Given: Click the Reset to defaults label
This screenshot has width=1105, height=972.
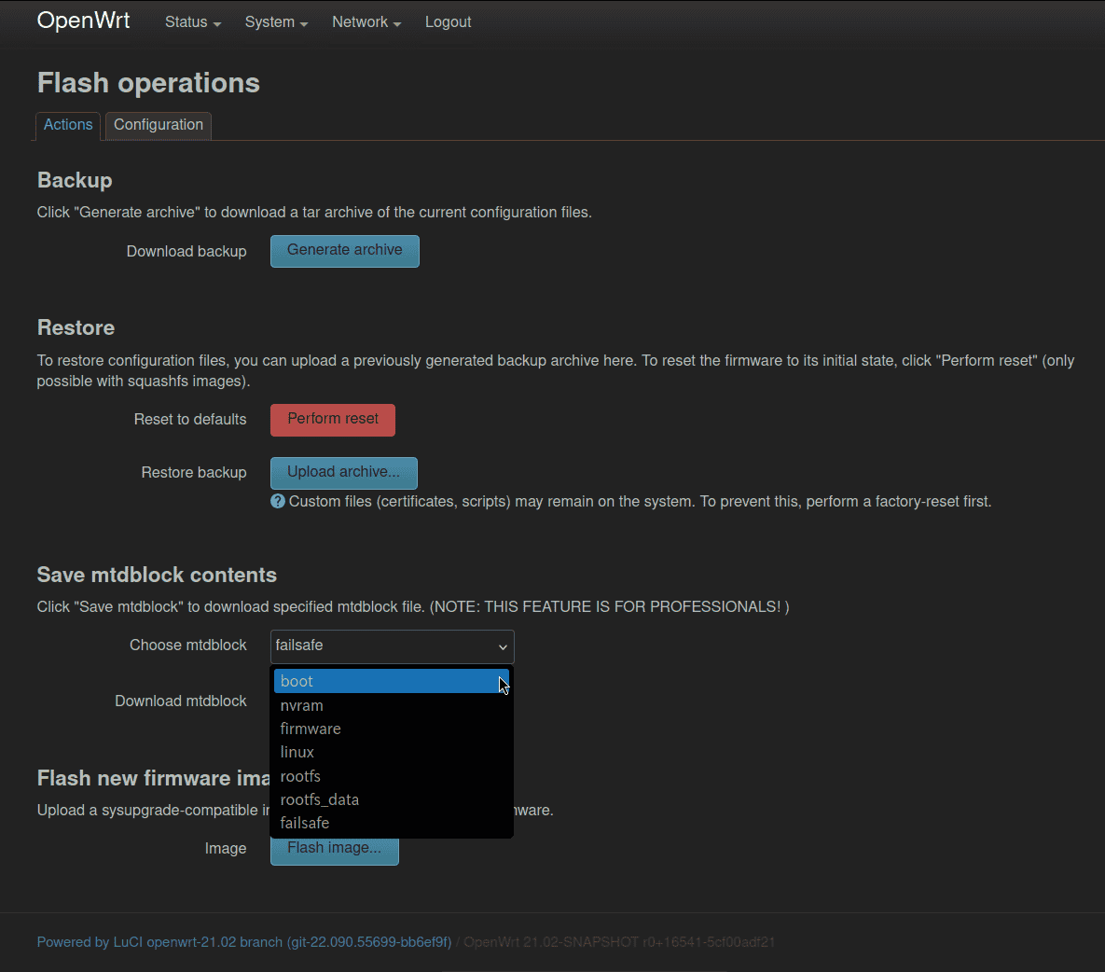Looking at the screenshot, I should 190,420.
